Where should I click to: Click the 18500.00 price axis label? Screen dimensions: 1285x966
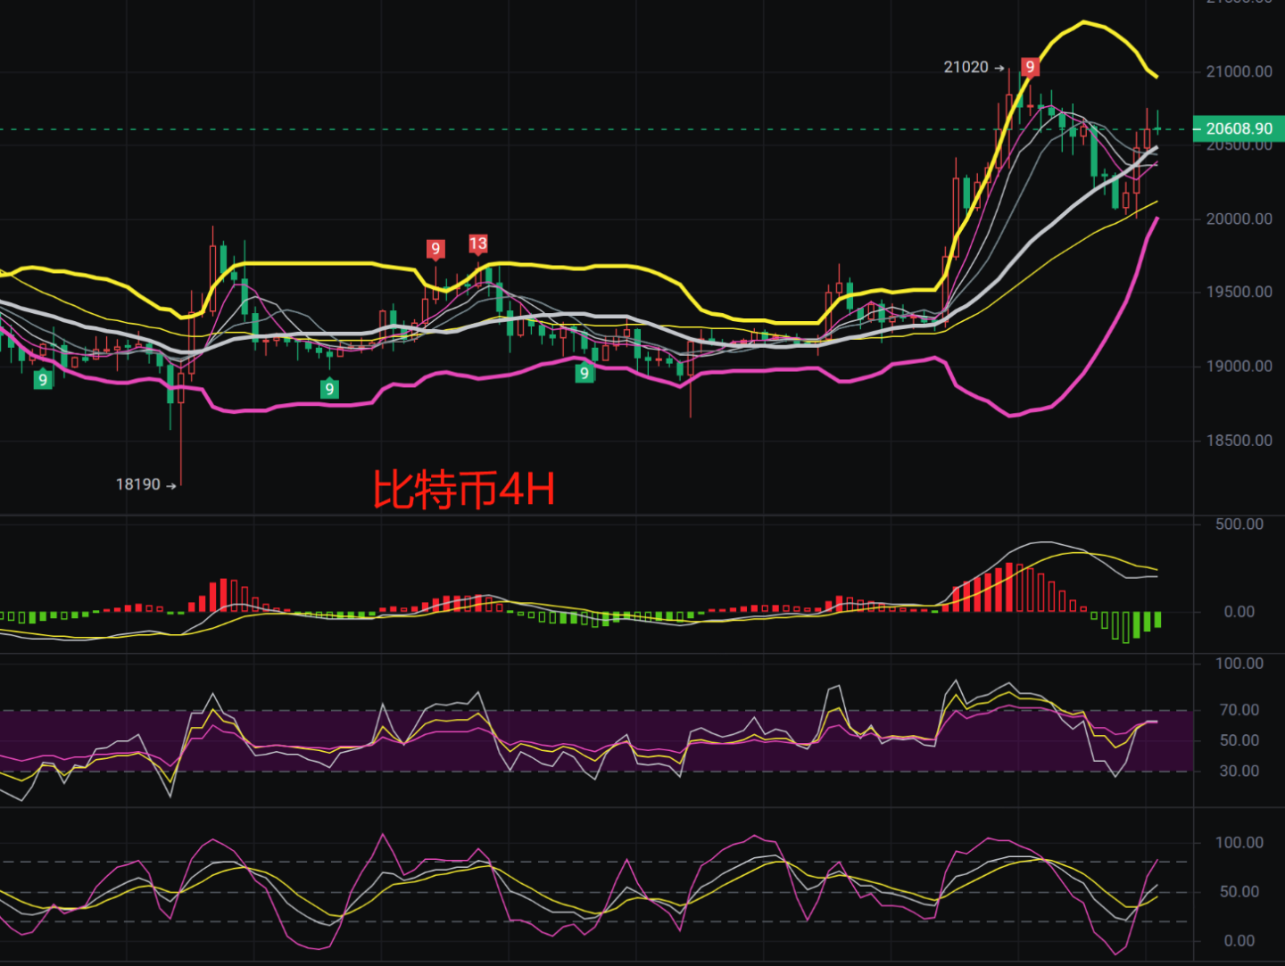tap(1239, 440)
